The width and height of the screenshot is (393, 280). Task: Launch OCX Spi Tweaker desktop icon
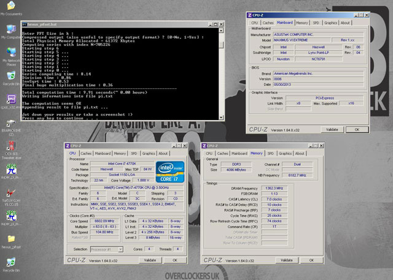tap(10, 146)
